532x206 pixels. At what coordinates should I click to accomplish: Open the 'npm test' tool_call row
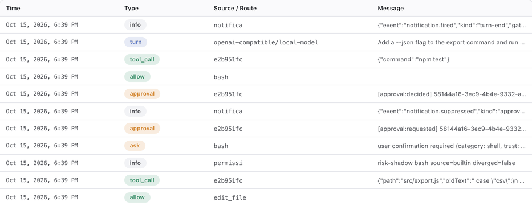coord(266,60)
